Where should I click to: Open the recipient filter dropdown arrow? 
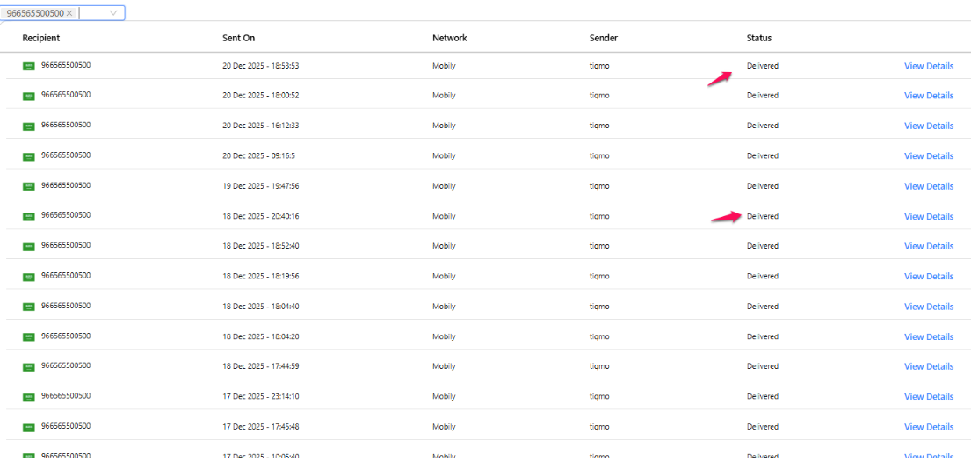114,13
